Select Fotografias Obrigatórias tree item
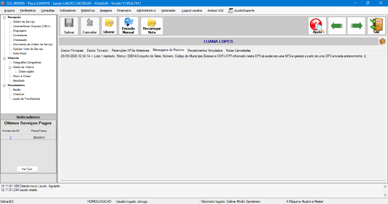The width and height of the screenshot is (388, 204). pos(27,62)
